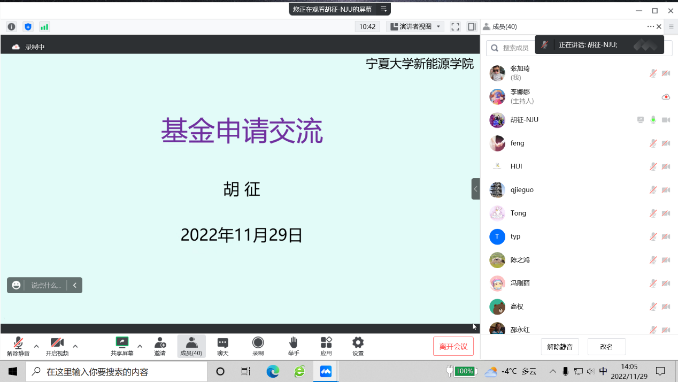This screenshot has height=382, width=678.
Task: Open the Chat (聊天) icon
Action: (x=223, y=346)
